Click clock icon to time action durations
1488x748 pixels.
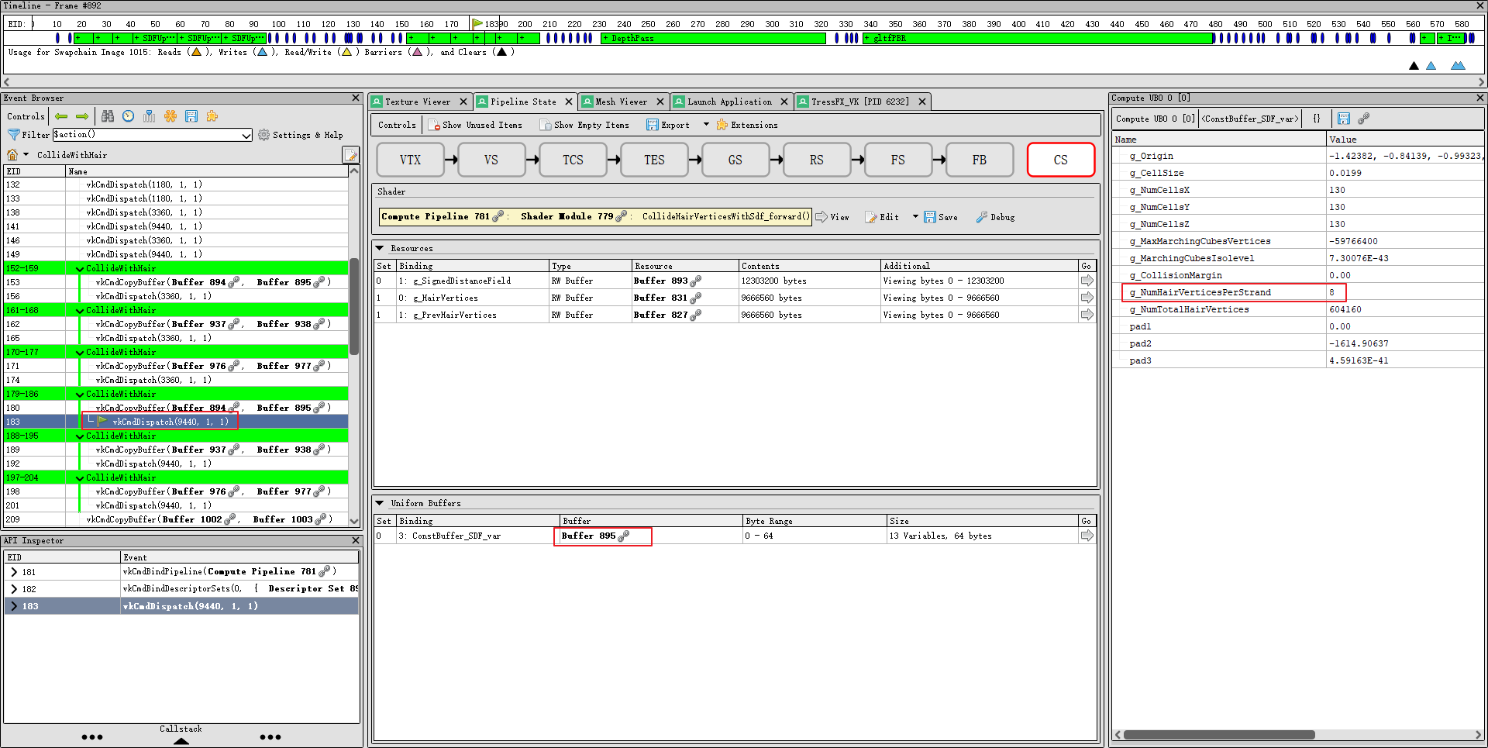click(129, 116)
